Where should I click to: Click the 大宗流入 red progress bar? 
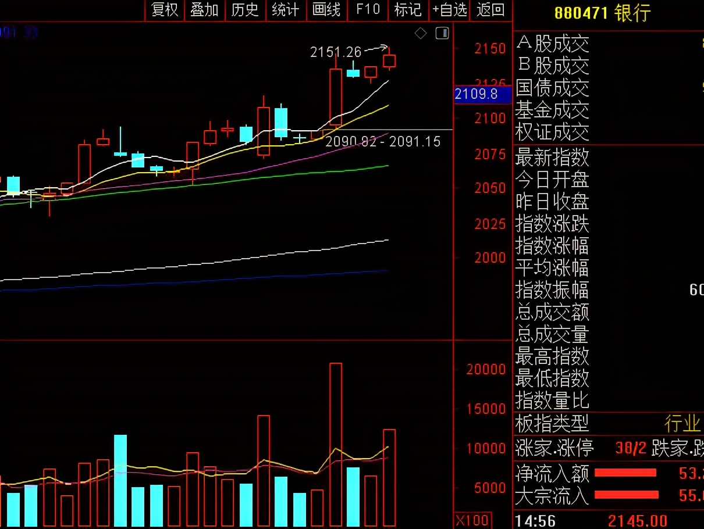click(625, 495)
